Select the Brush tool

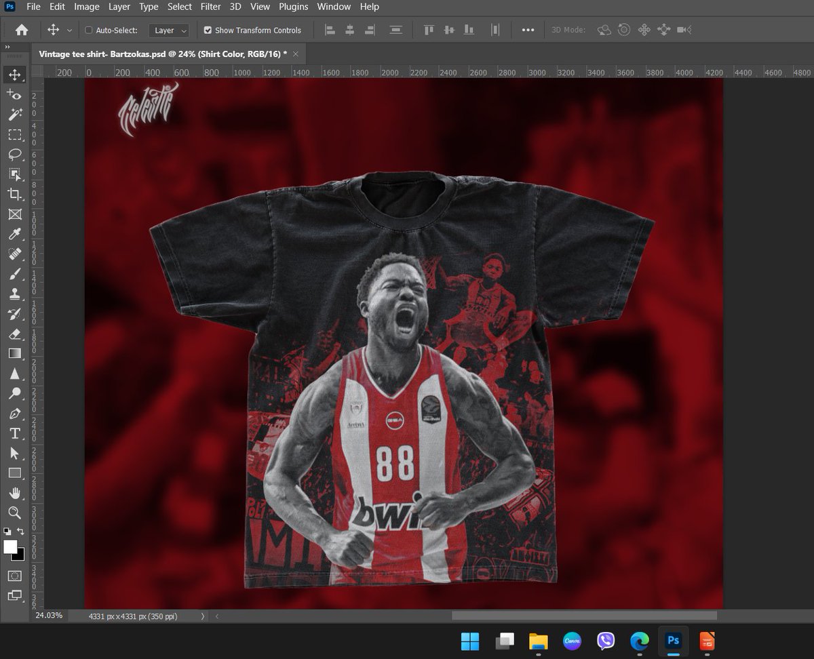[x=14, y=274]
